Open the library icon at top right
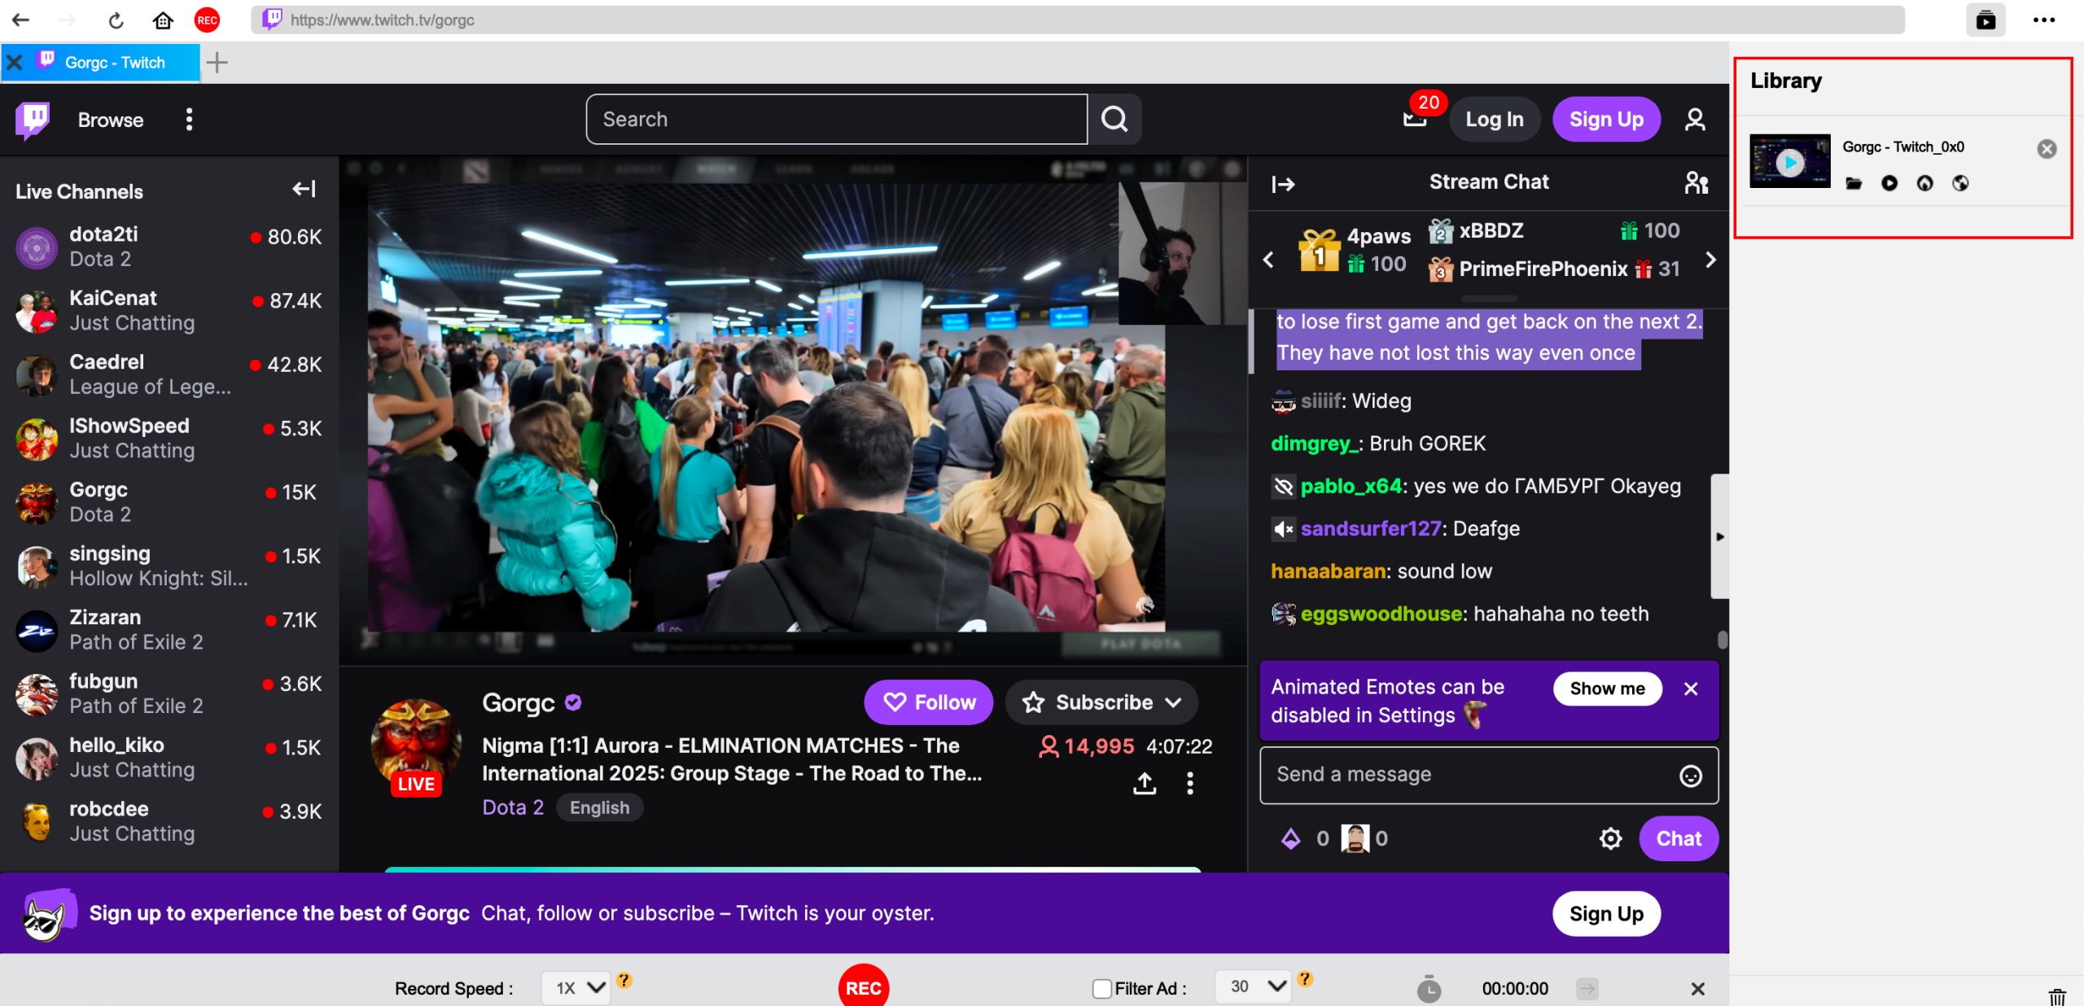This screenshot has width=2084, height=1006. click(1985, 20)
